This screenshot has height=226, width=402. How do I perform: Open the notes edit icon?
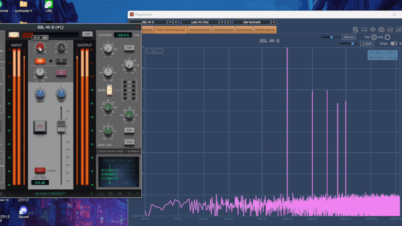tap(356, 30)
